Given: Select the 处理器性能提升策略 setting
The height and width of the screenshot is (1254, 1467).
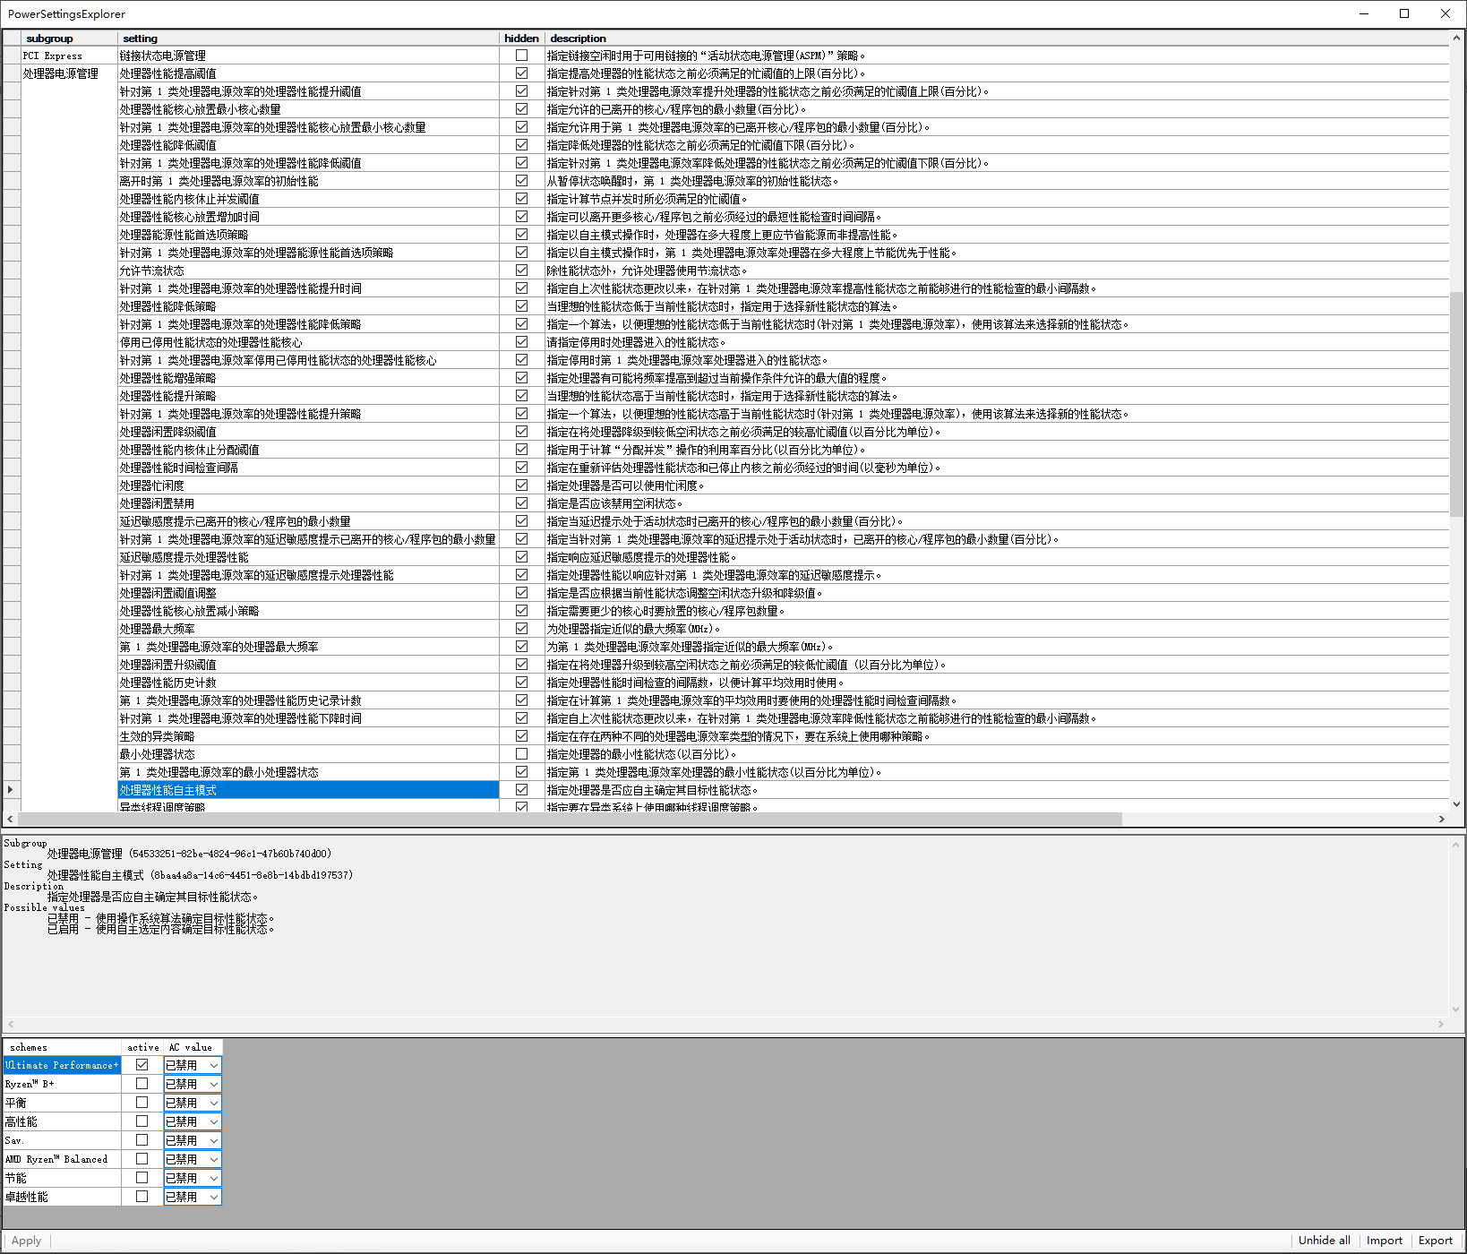Looking at the screenshot, I should pyautogui.click(x=309, y=396).
